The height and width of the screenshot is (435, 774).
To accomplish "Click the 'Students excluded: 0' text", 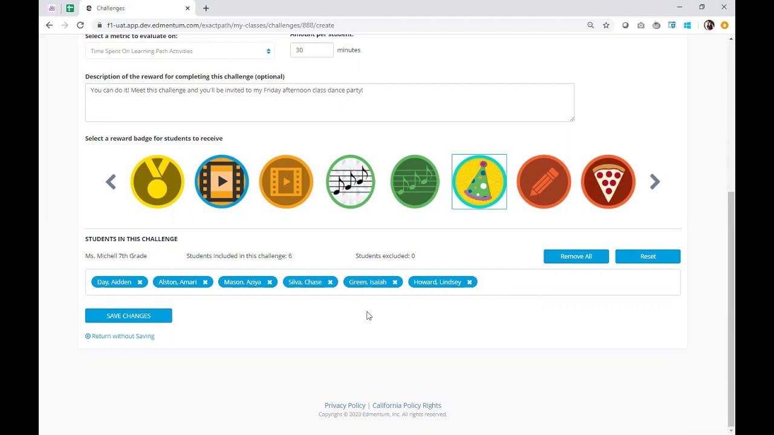I will click(x=385, y=256).
